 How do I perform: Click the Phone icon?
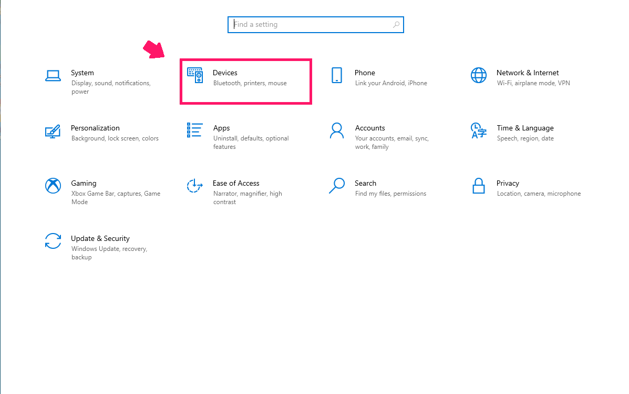[337, 75]
